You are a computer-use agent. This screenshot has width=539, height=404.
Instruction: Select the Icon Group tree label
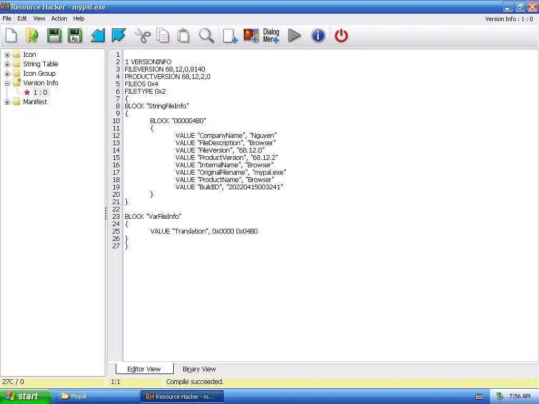point(39,73)
